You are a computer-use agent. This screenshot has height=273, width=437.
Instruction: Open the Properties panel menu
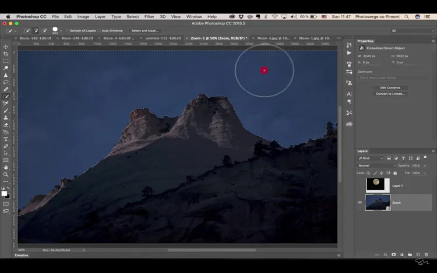(433, 41)
